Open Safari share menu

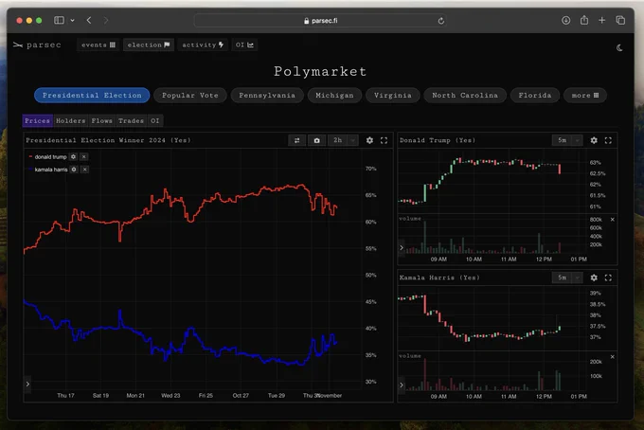click(584, 20)
